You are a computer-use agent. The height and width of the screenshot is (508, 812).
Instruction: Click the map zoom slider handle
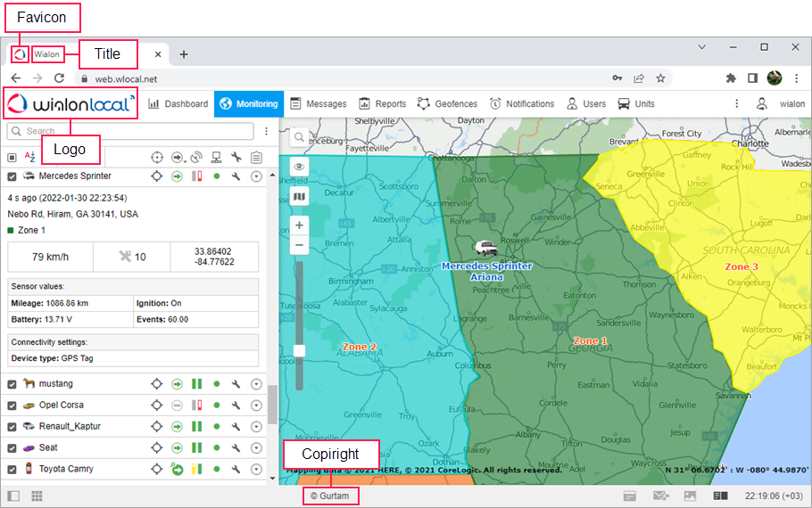300,350
